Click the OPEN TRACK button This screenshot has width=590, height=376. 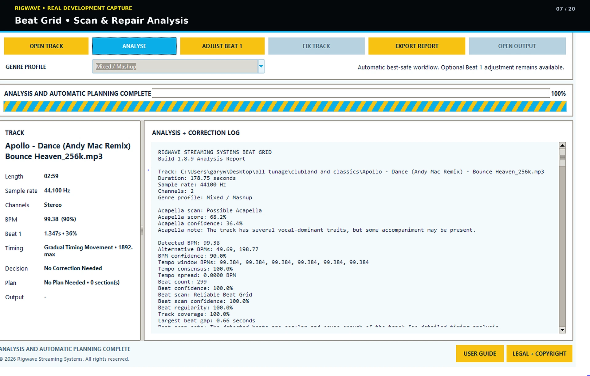[46, 46]
